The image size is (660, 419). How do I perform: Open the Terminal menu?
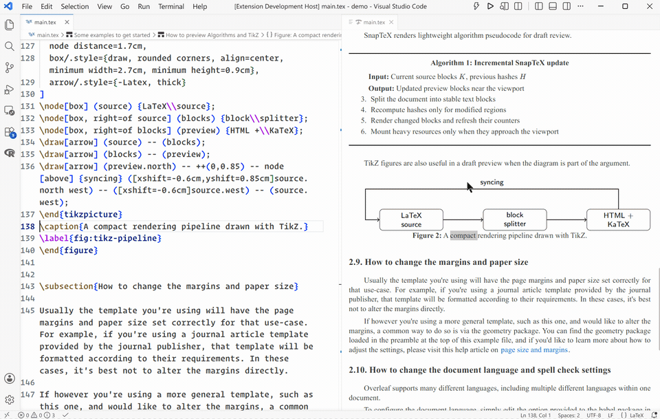click(x=171, y=6)
